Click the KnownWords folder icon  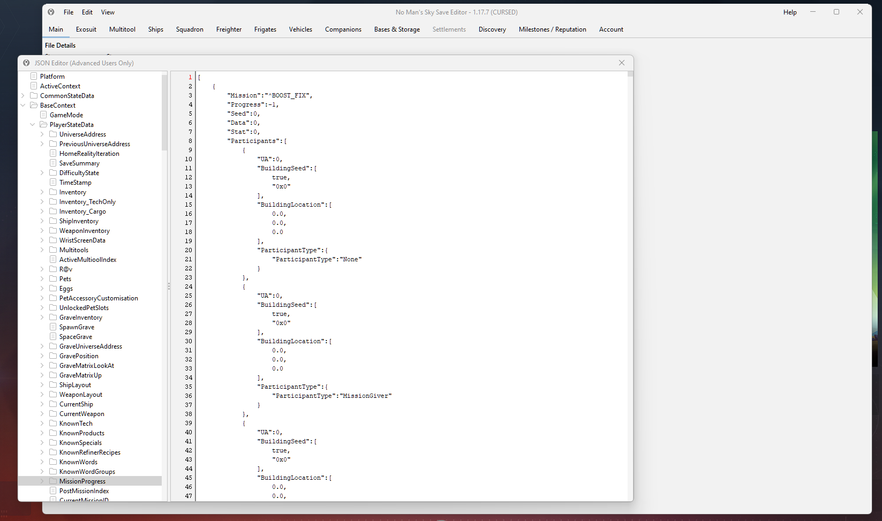(x=53, y=462)
